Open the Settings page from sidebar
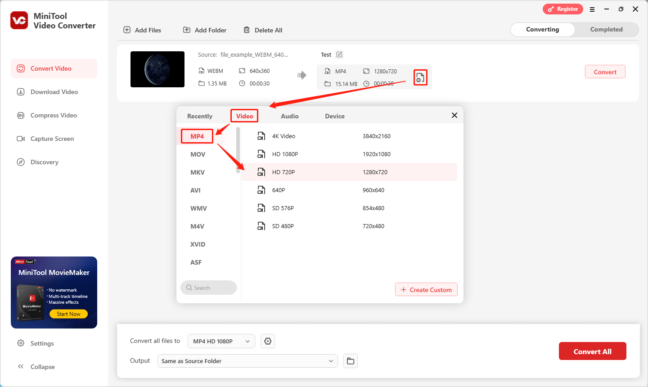This screenshot has width=648, height=387. pyautogui.click(x=42, y=343)
